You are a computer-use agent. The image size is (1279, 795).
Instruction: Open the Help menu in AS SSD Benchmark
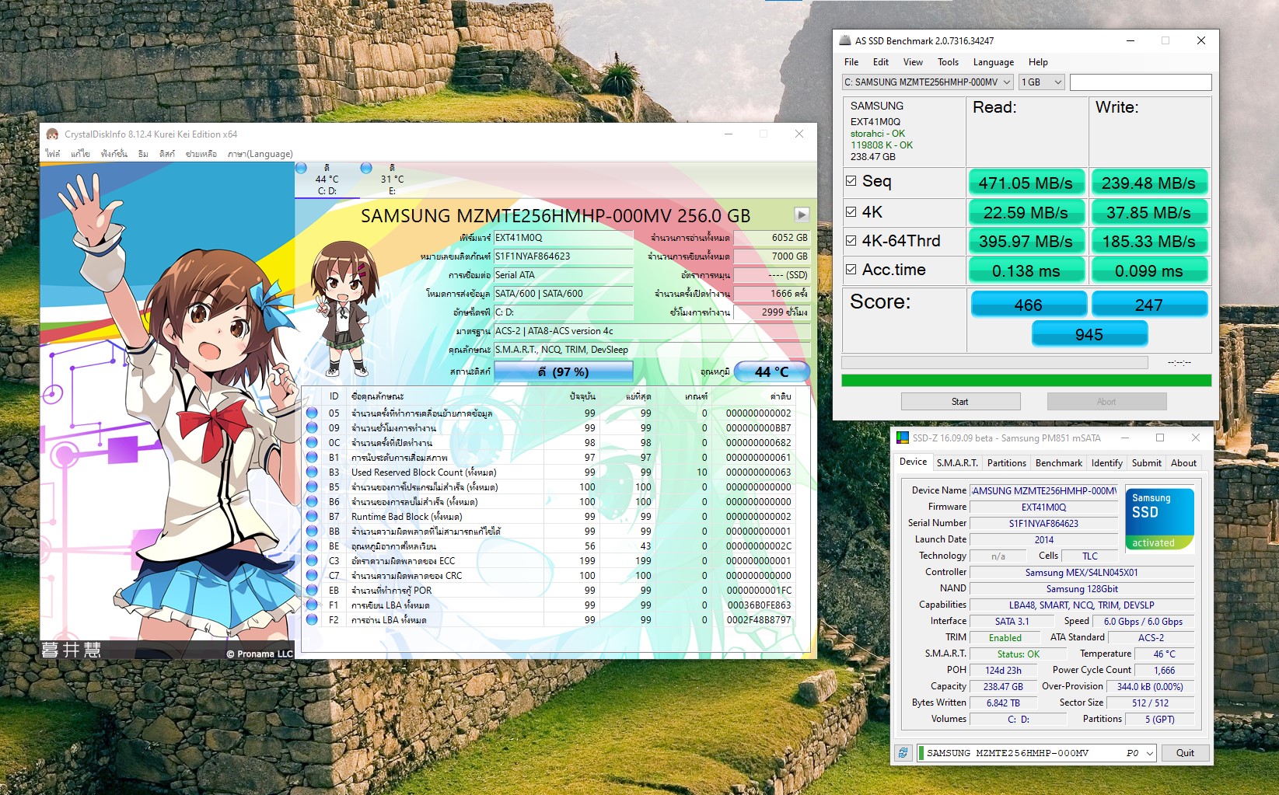coord(1038,62)
